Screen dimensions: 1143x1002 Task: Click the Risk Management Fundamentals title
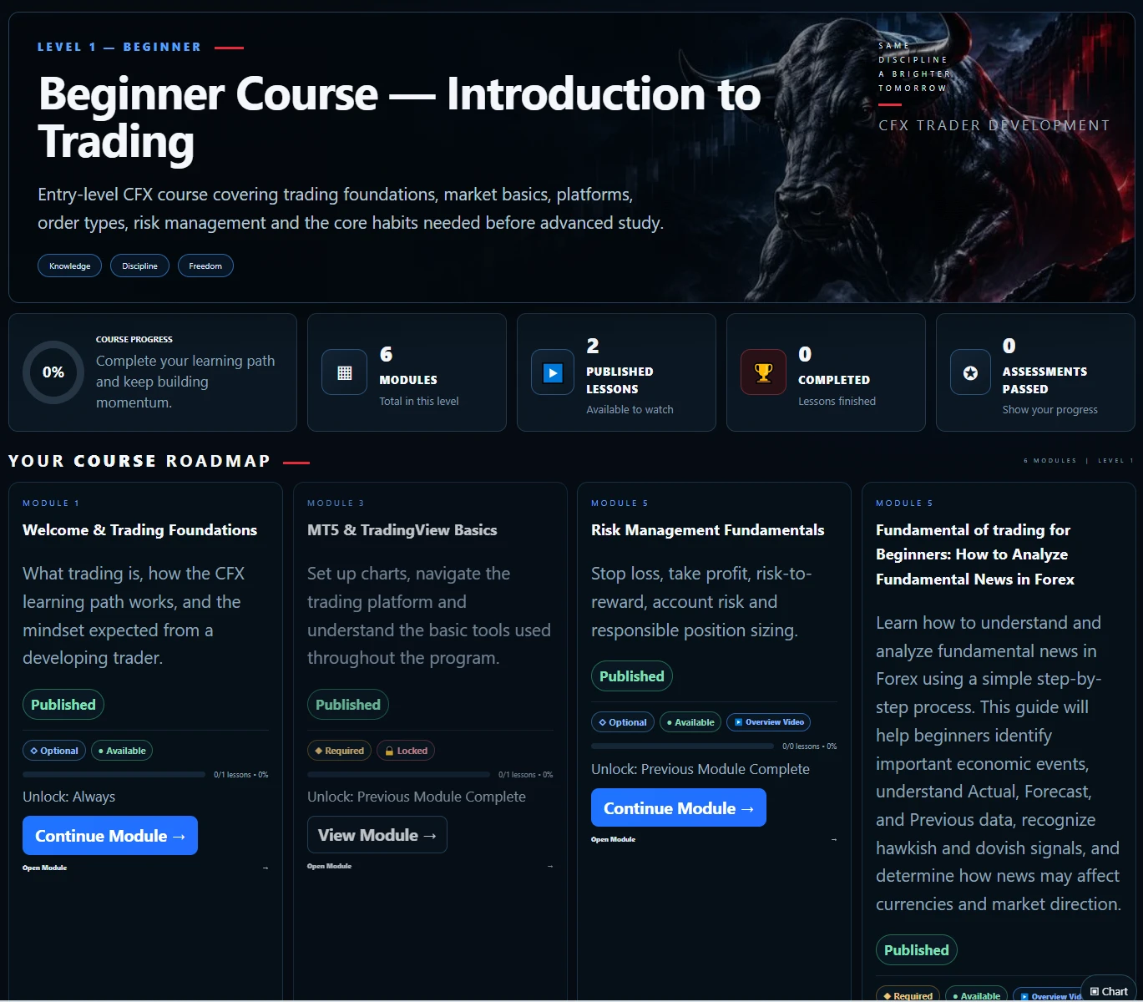[x=708, y=530]
